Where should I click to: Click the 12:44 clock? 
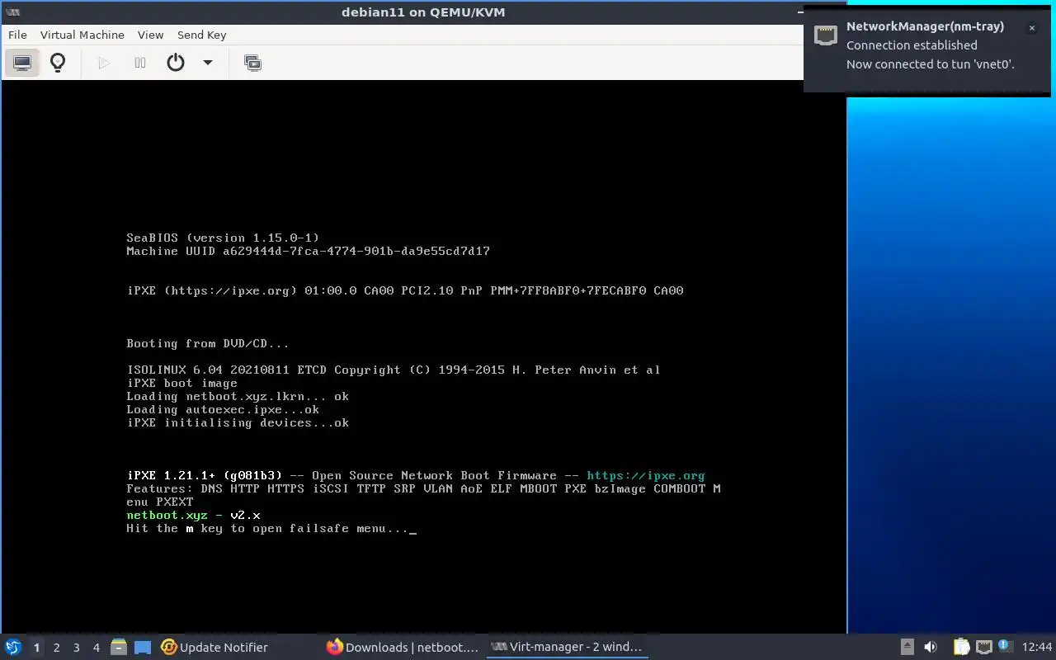coord(1037,648)
